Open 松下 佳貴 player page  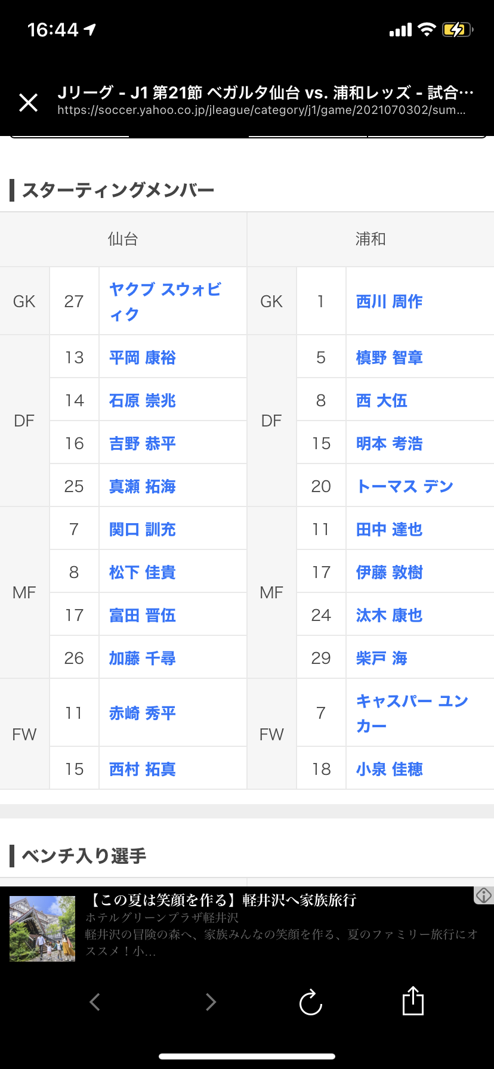(x=142, y=573)
